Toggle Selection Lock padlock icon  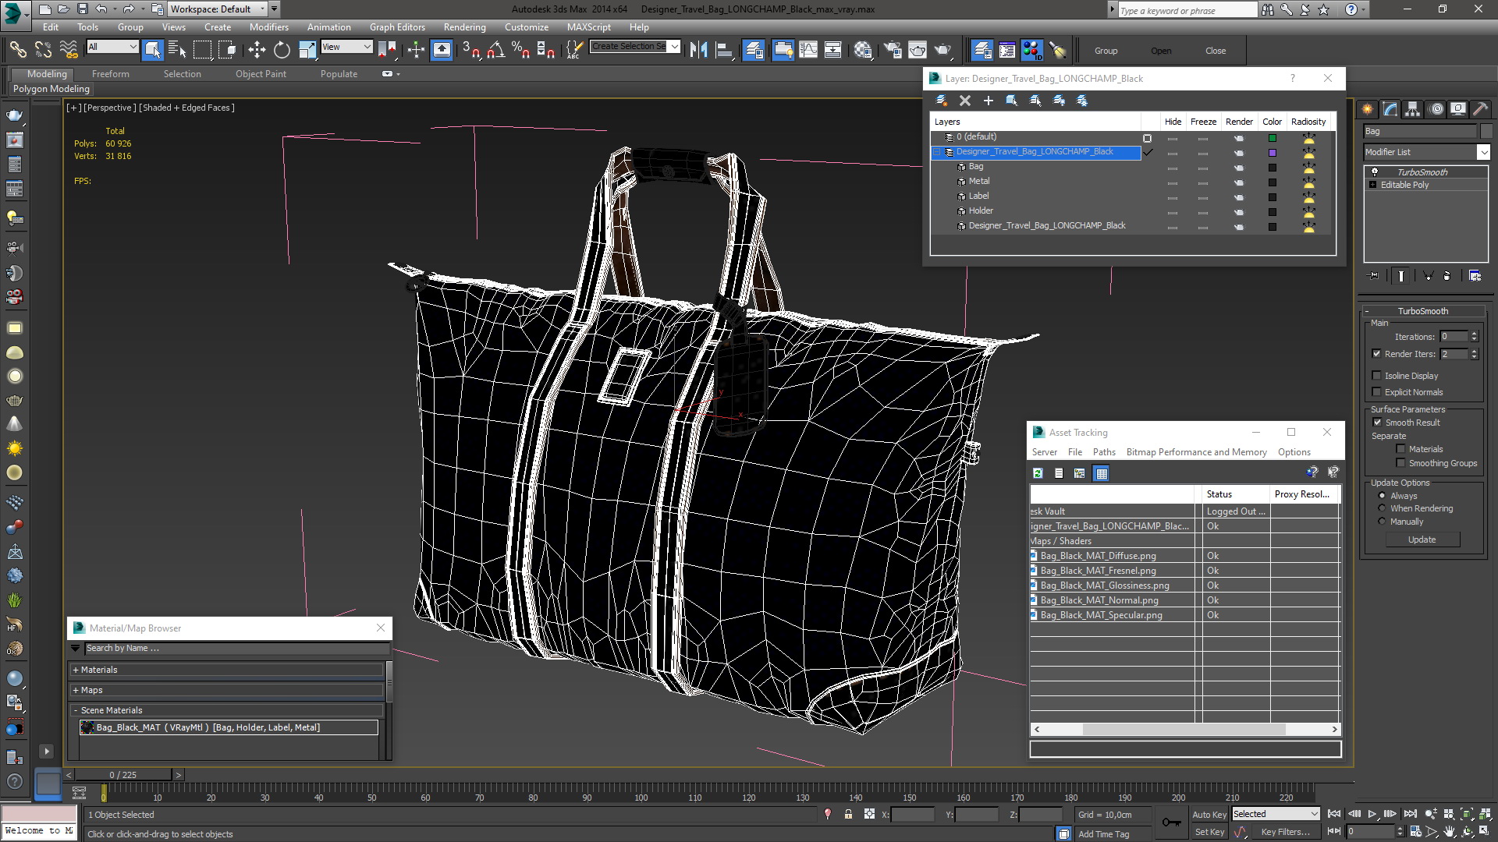click(x=848, y=814)
